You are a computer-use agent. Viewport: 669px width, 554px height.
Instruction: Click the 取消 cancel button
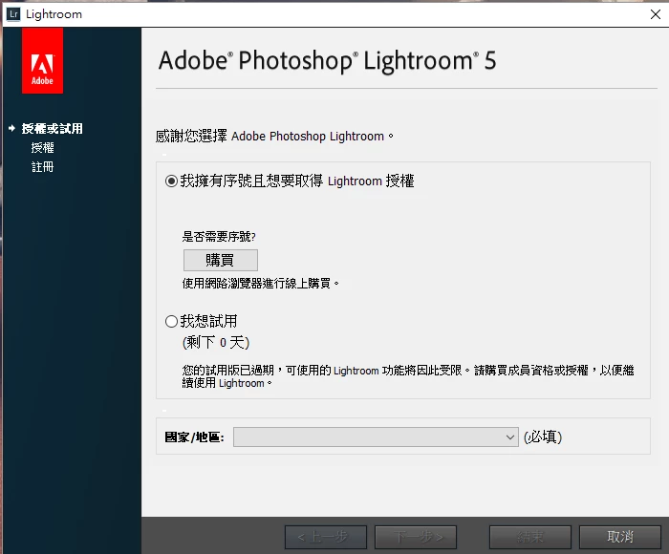click(620, 537)
